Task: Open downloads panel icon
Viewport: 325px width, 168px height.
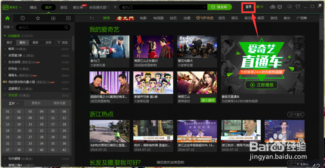Action: [53, 18]
